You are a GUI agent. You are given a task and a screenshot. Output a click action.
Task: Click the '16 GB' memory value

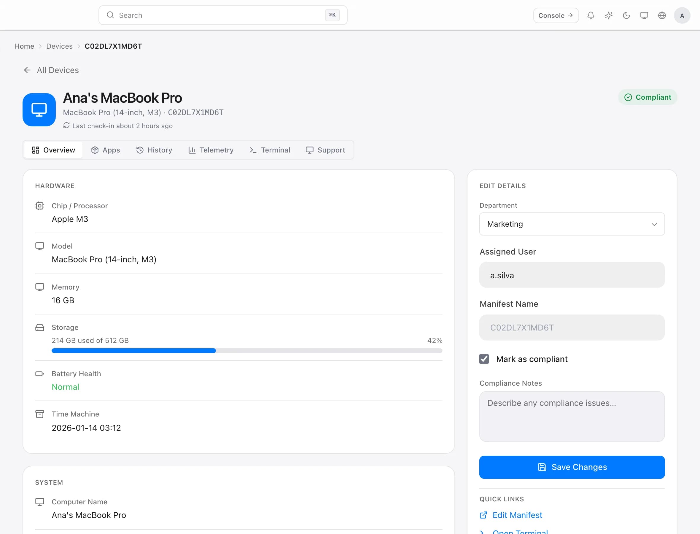(63, 300)
